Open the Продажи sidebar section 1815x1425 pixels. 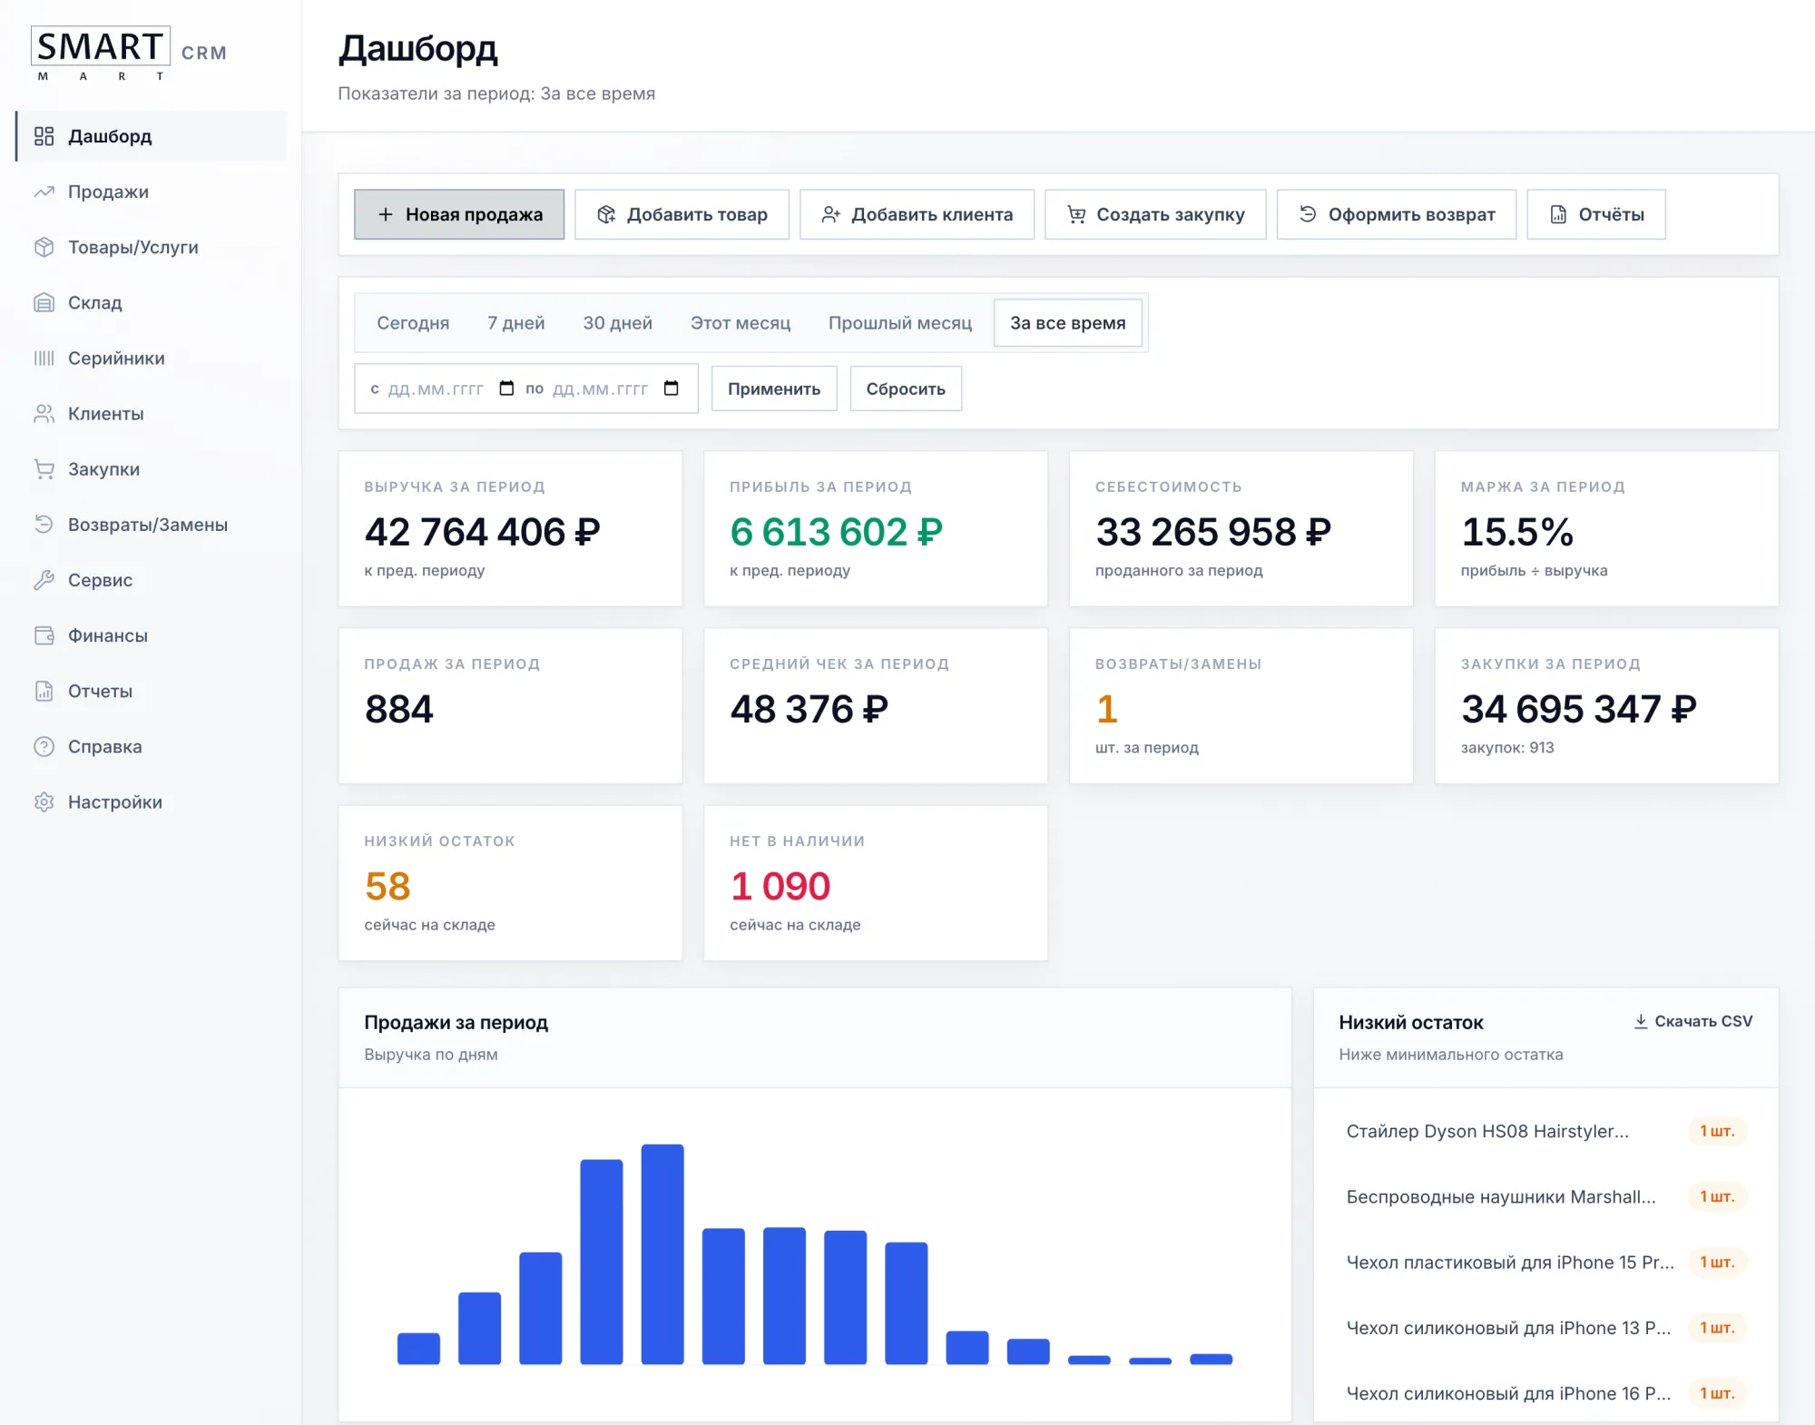[x=151, y=192]
